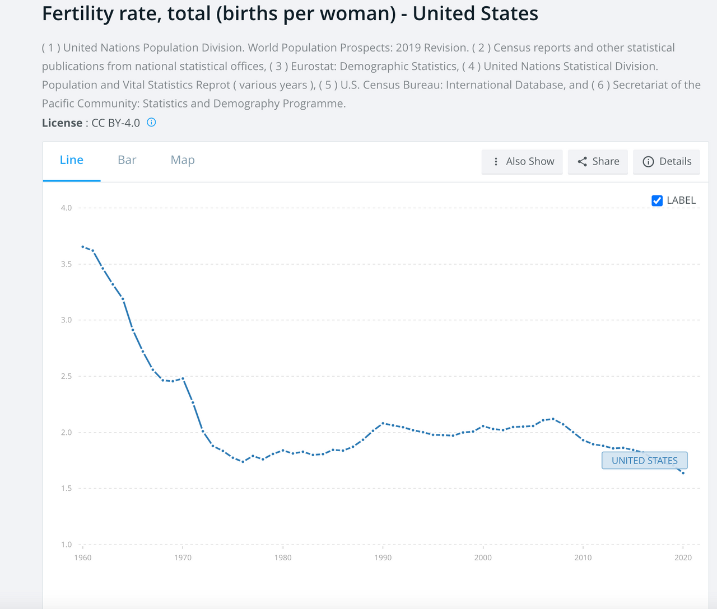Click the 2020 x-axis label

tap(683, 558)
